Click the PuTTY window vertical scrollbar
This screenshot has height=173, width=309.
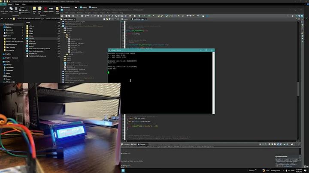point(213,83)
